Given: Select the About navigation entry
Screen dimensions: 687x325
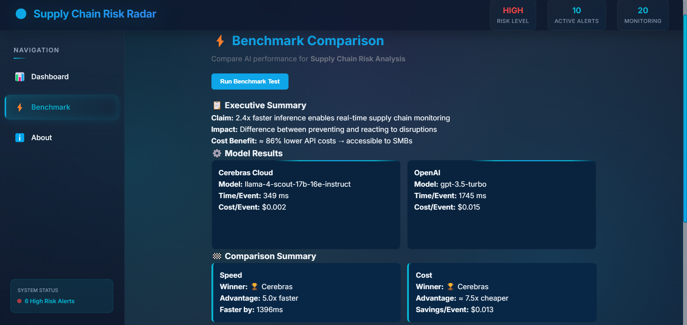Looking at the screenshot, I should [x=42, y=138].
